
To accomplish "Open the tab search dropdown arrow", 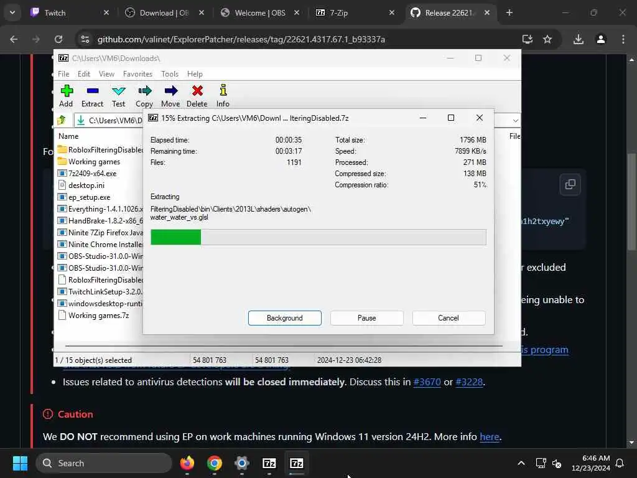I will click(12, 12).
